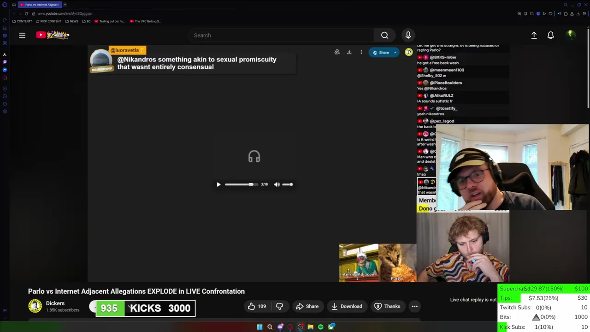This screenshot has height=332, width=590.
Task: Open @luoravetla's highlighted membership avatar
Action: [x=101, y=61]
